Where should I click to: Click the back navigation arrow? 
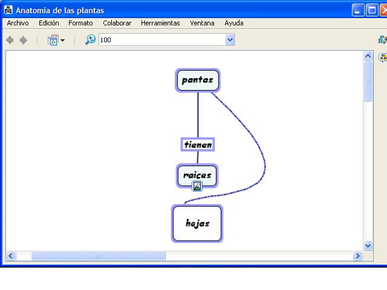(10, 40)
